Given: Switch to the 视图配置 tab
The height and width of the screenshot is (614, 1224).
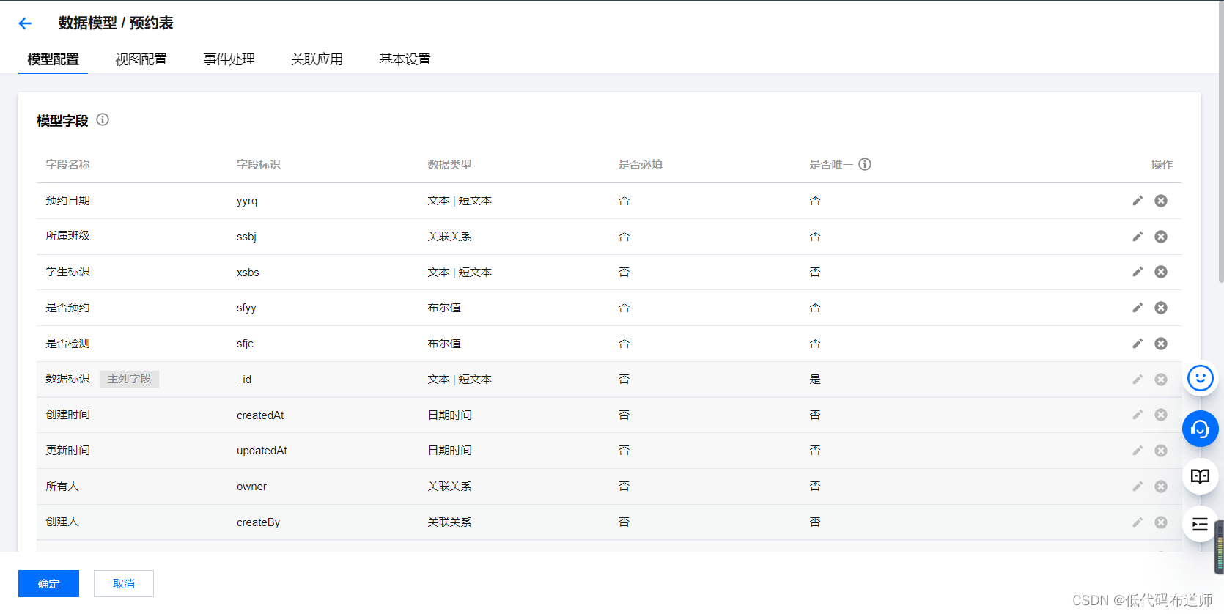Looking at the screenshot, I should [141, 59].
